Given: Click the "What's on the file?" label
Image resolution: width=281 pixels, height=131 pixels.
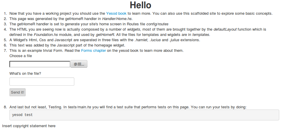Looking at the screenshot, I should coord(25,73).
